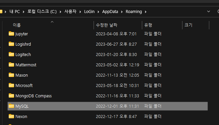Open address bar history dropdown
This screenshot has height=125, width=219.
(209, 11)
